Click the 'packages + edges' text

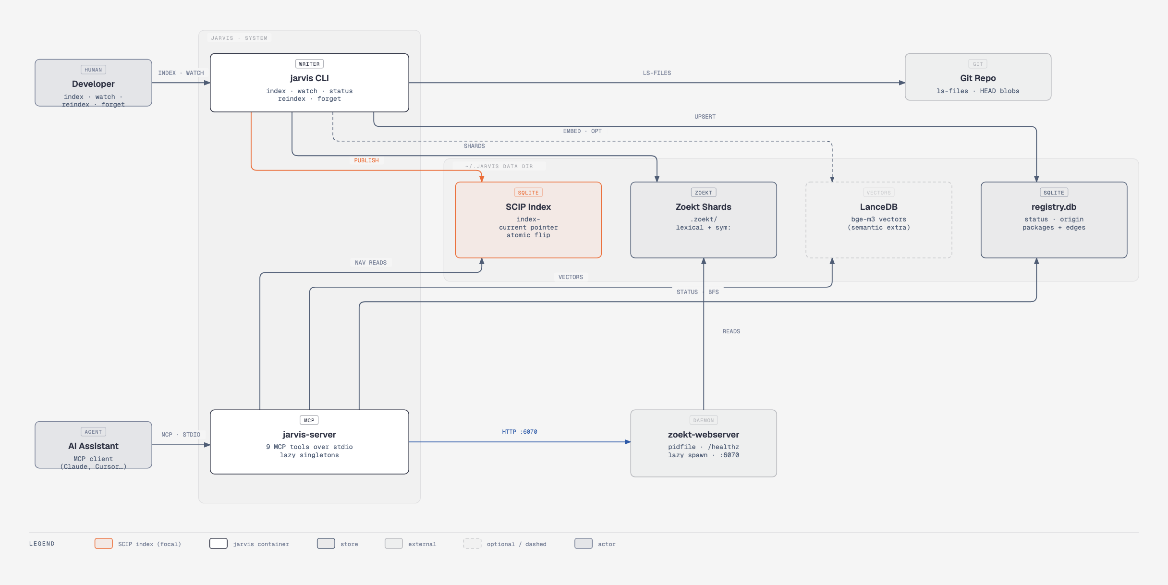pyautogui.click(x=1054, y=228)
